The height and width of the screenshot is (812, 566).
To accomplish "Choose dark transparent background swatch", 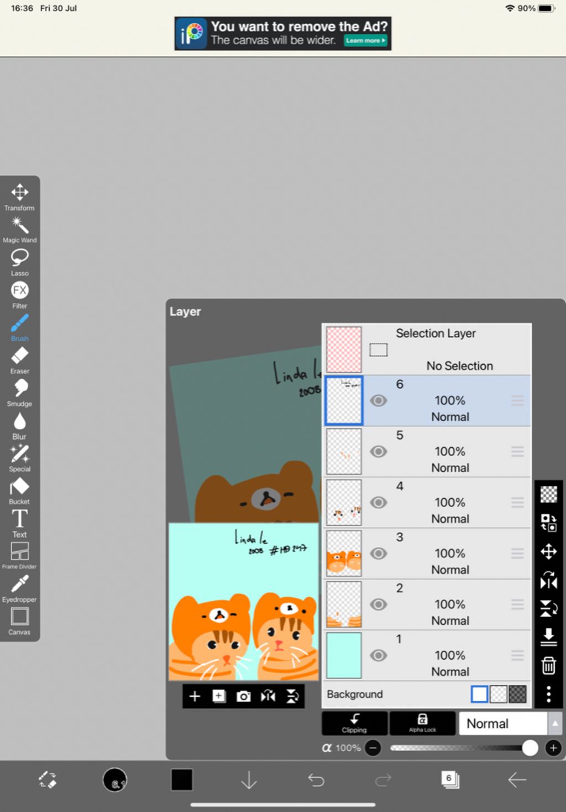I will pyautogui.click(x=517, y=694).
